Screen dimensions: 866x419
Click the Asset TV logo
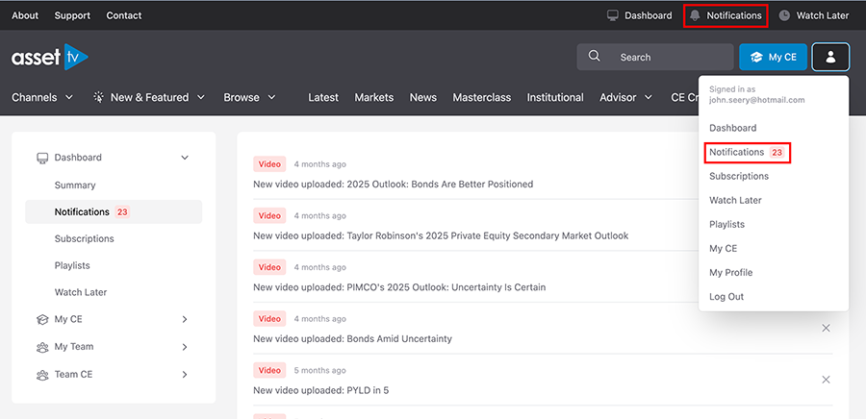click(49, 58)
